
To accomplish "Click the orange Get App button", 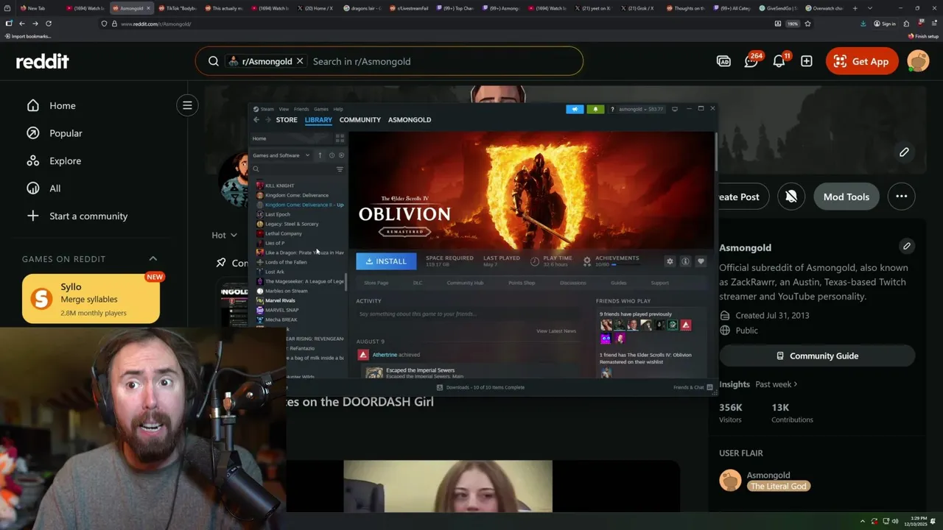I will (x=862, y=61).
